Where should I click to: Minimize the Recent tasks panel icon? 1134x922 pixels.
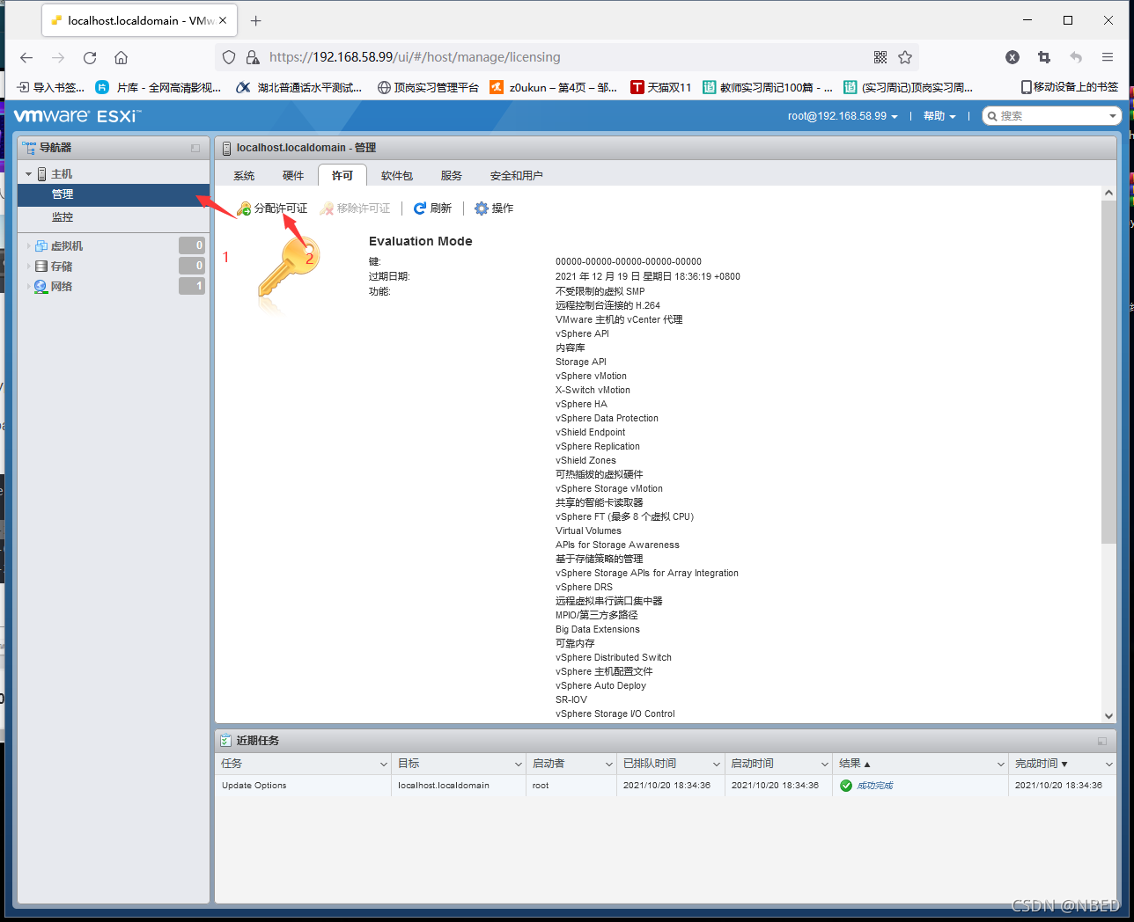click(x=1102, y=742)
